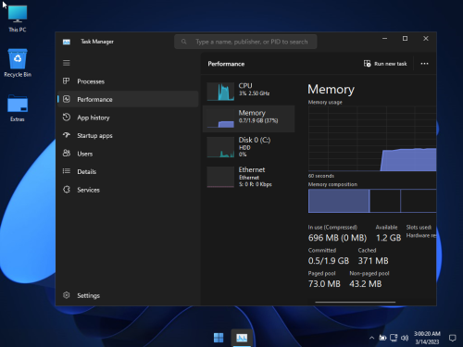
Task: Click the 43.2 MB non-paged pool value
Action: 366,284
